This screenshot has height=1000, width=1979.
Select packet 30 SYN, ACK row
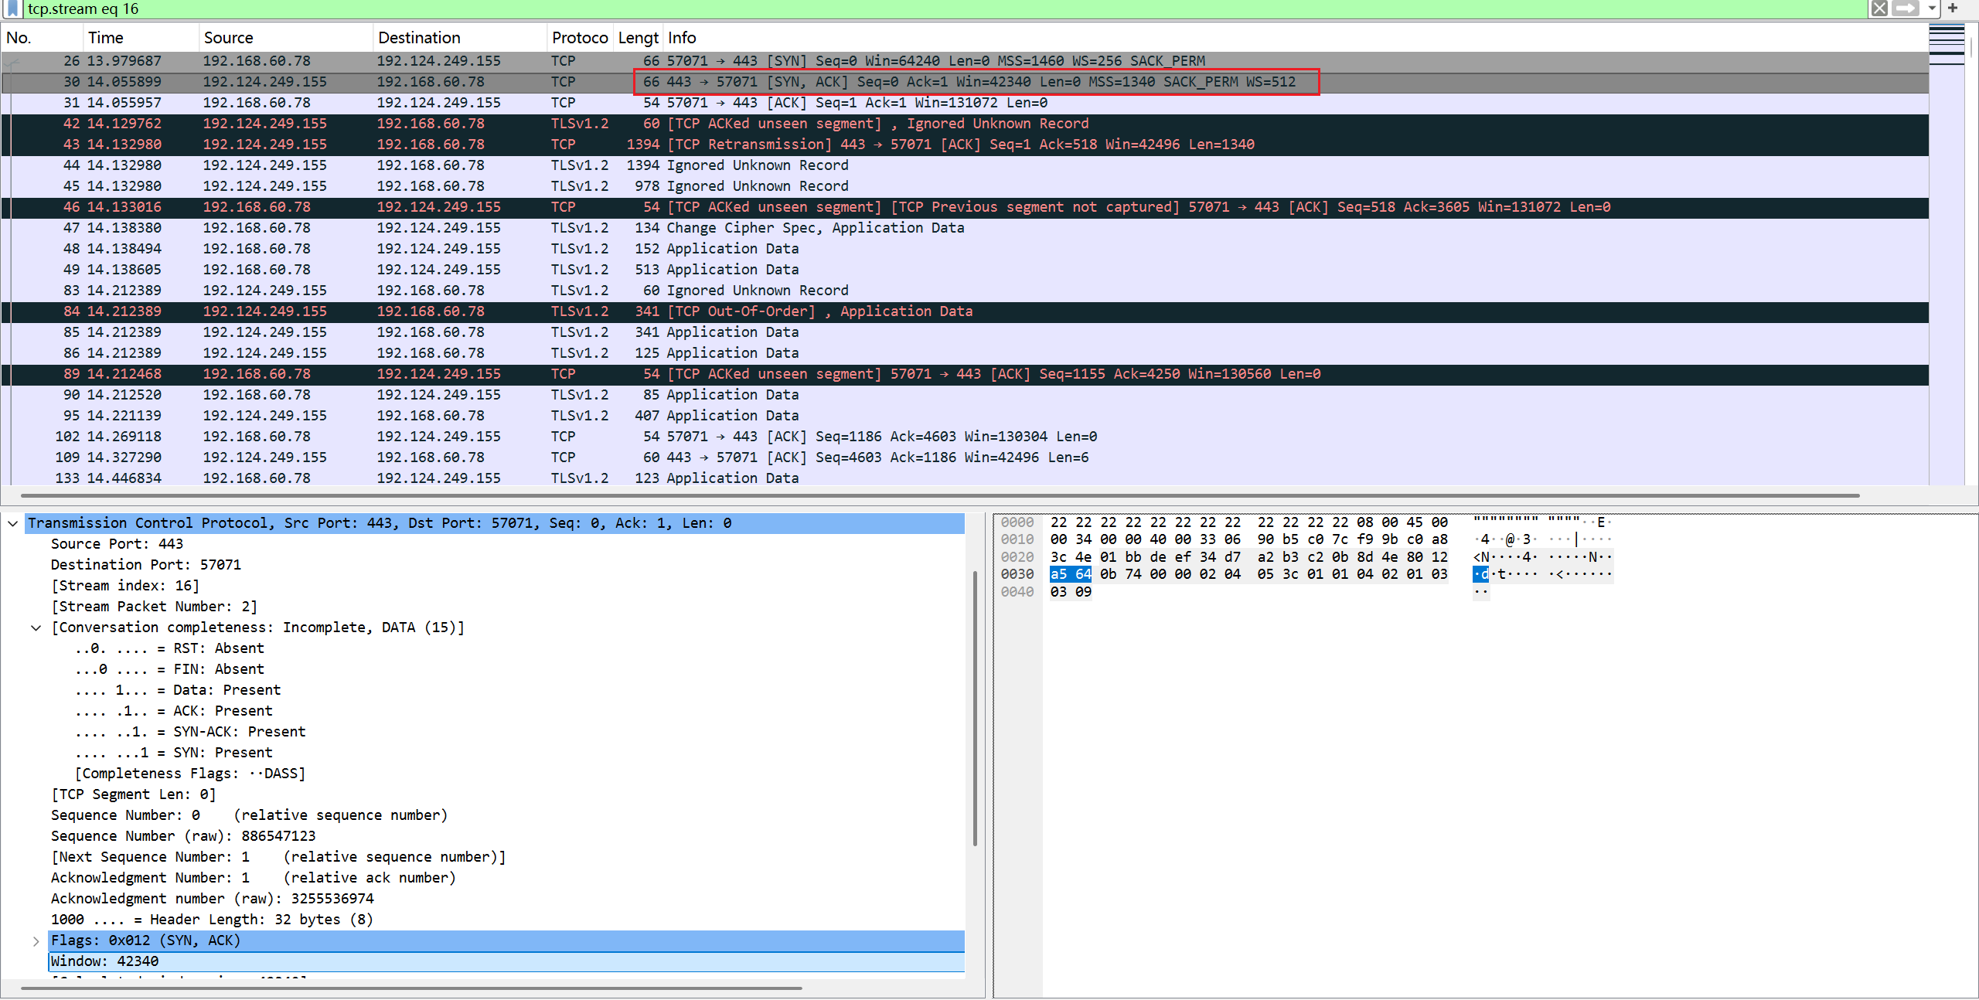pos(965,82)
